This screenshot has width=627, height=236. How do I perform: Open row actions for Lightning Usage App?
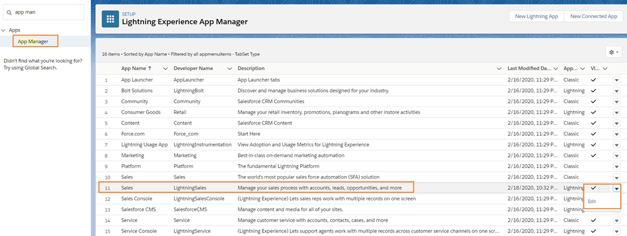pyautogui.click(x=617, y=145)
